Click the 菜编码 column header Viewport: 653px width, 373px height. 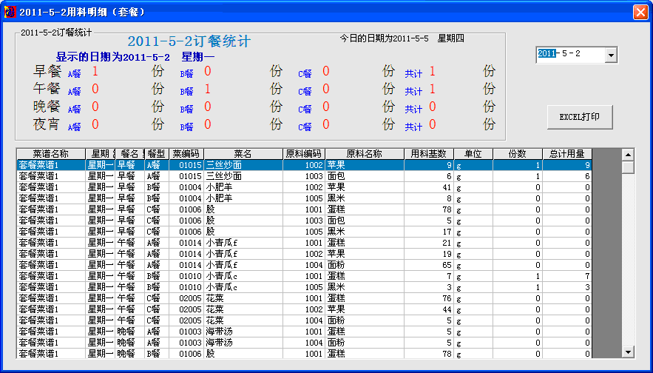coord(186,154)
